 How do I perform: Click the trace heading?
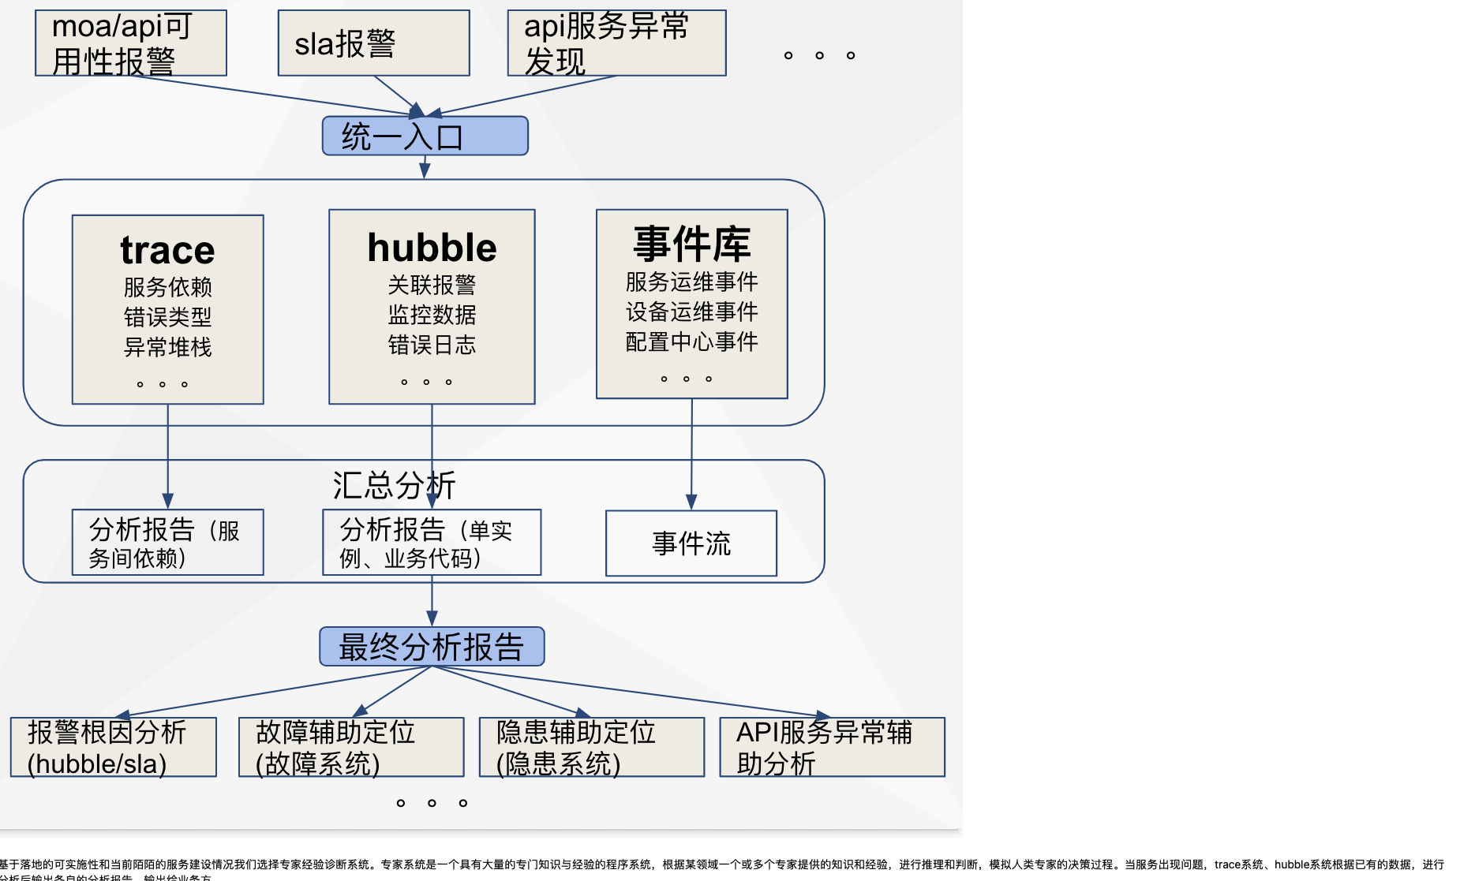click(x=167, y=250)
